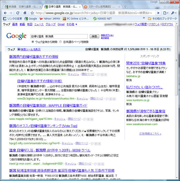The image size is (180, 181).
Task: Promote the mapple.net result
Action: point(88,119)
